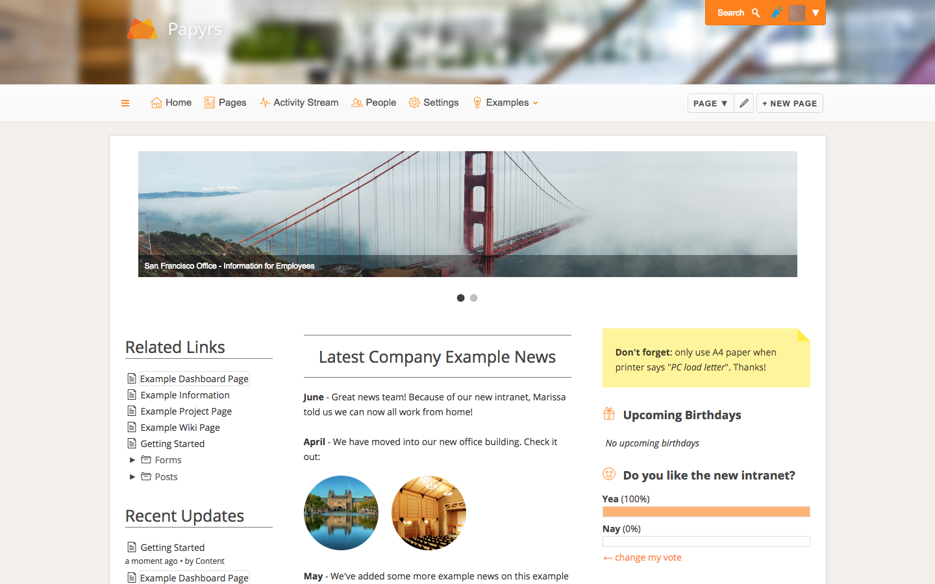Open Getting Started under Recent Updates
This screenshot has width=935, height=584.
tap(173, 548)
